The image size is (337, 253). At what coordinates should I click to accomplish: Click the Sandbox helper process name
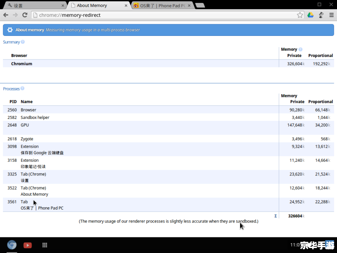tap(35, 117)
